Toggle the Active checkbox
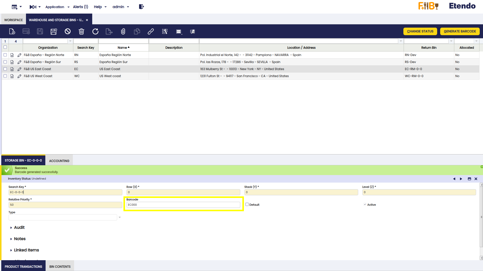The width and height of the screenshot is (483, 271). click(x=365, y=204)
